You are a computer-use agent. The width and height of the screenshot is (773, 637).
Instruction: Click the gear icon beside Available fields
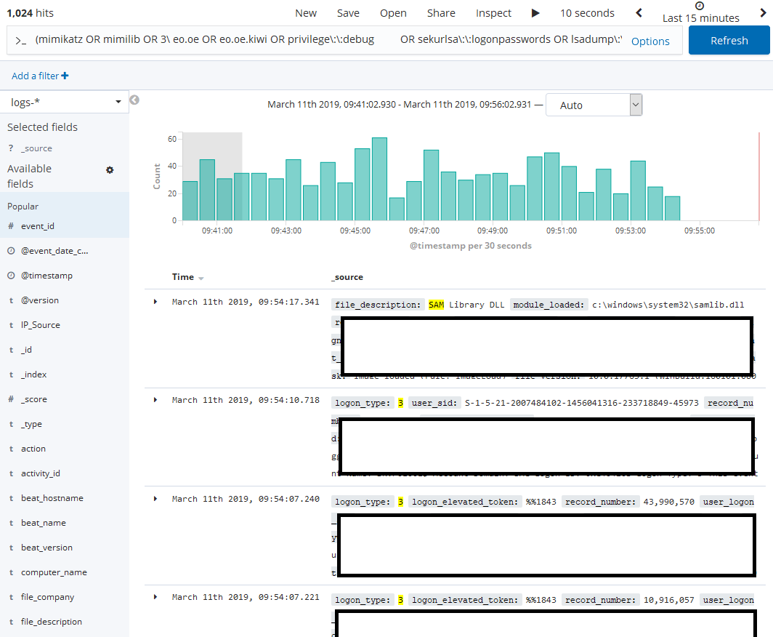point(110,169)
